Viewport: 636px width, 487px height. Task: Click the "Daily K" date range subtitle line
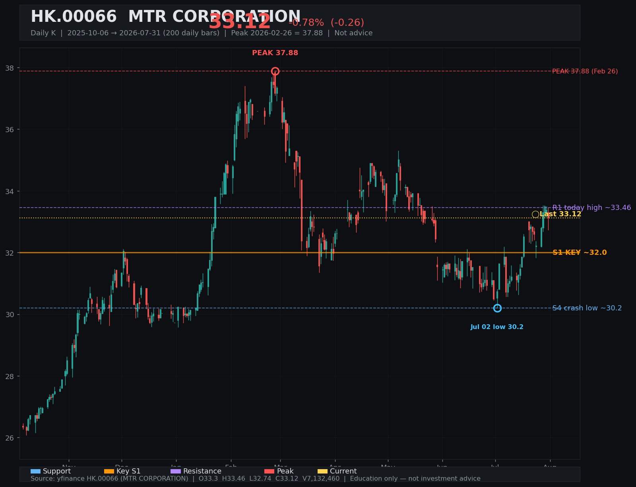pyautogui.click(x=202, y=33)
